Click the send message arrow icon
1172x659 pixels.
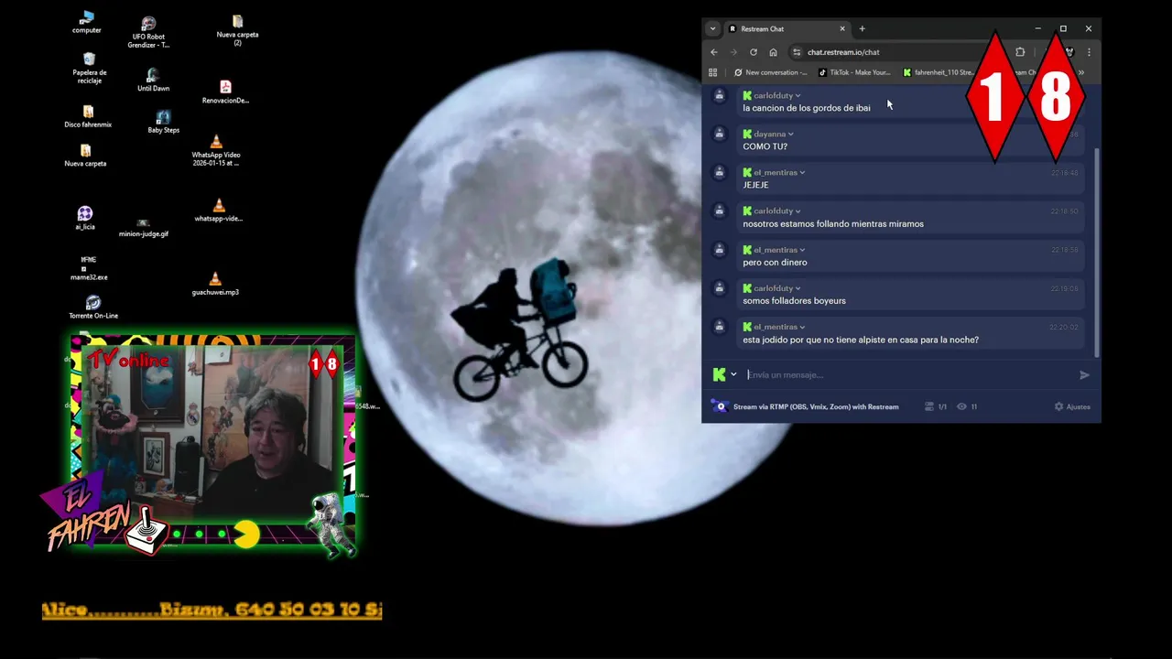pyautogui.click(x=1084, y=374)
